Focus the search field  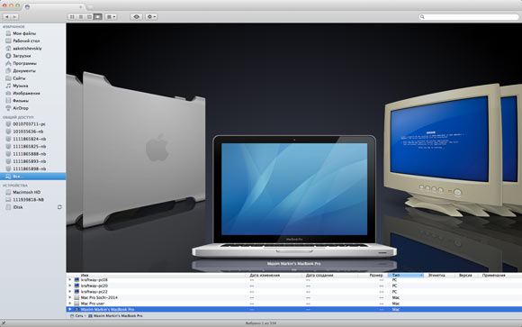tap(468, 17)
